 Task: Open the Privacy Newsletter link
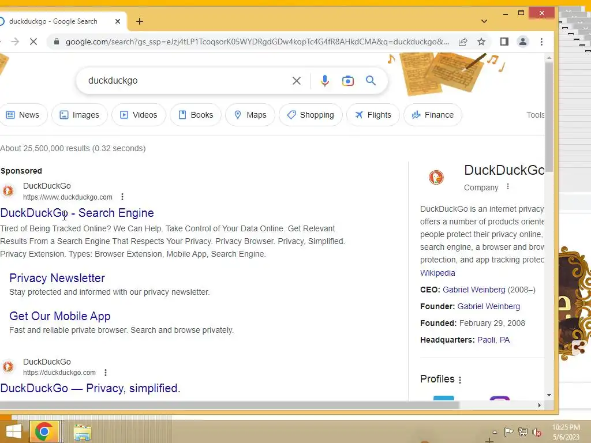point(57,278)
